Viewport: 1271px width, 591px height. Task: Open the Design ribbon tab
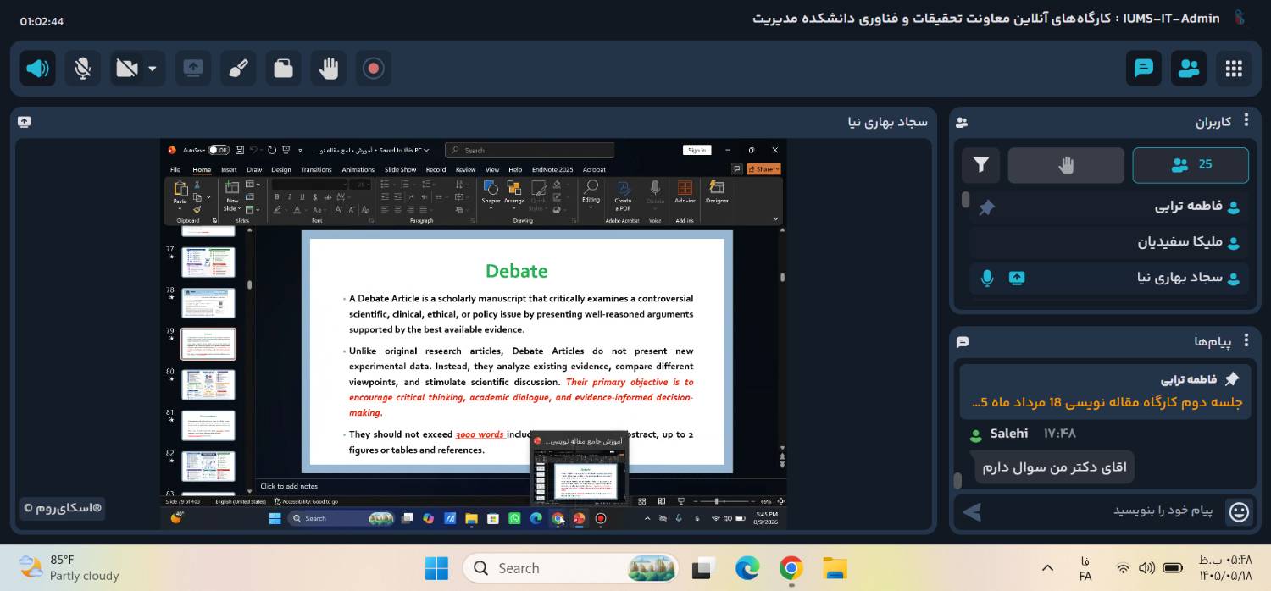[x=280, y=169]
